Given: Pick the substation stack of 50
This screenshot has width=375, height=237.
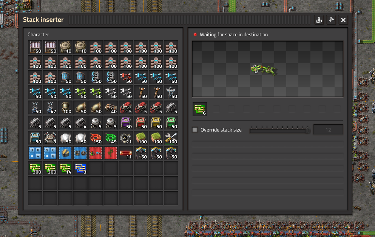Looking at the screenshot, I should pyautogui.click(x=35, y=107).
